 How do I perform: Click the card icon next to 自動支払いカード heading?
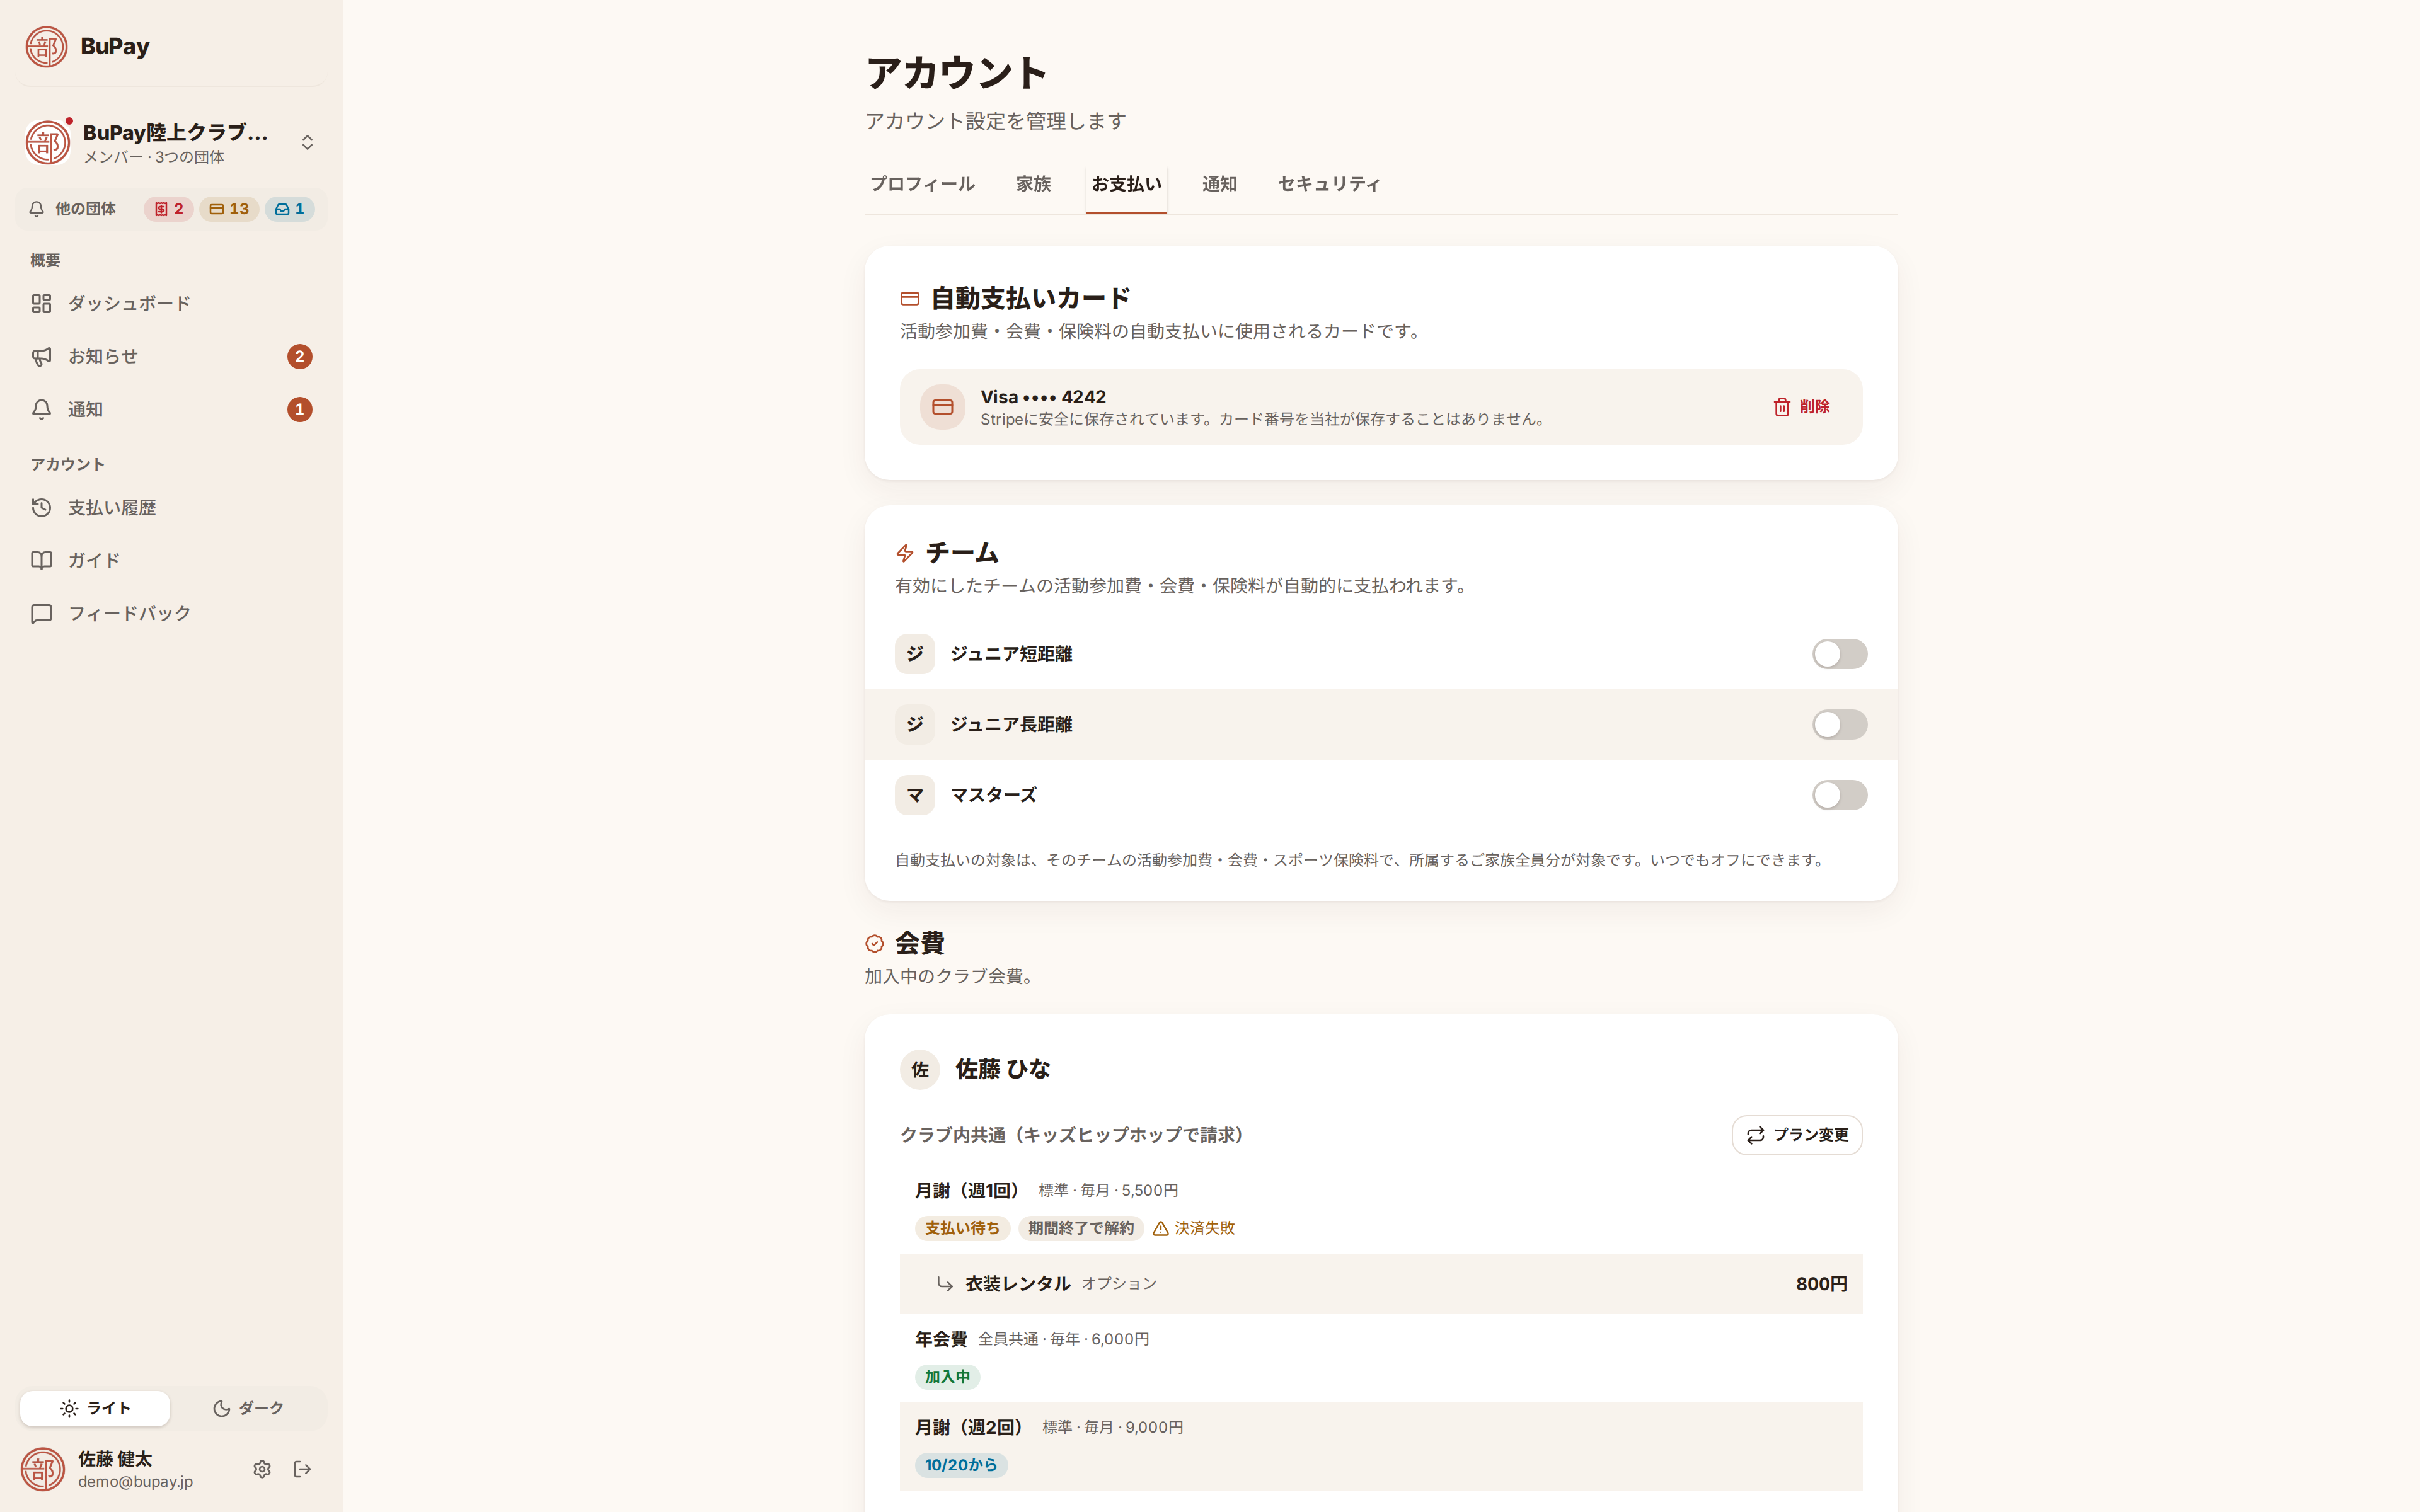tap(909, 299)
